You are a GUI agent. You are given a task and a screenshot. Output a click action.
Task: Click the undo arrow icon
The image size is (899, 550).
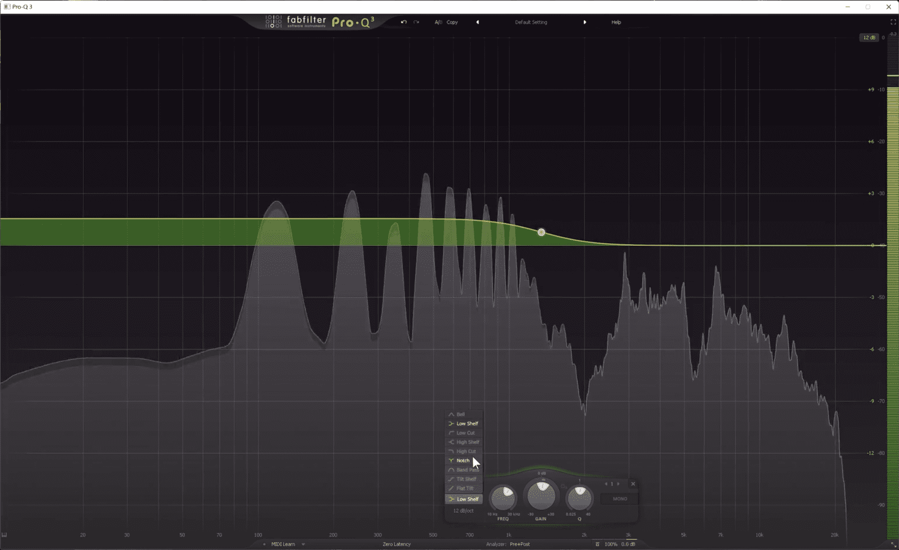(x=404, y=22)
